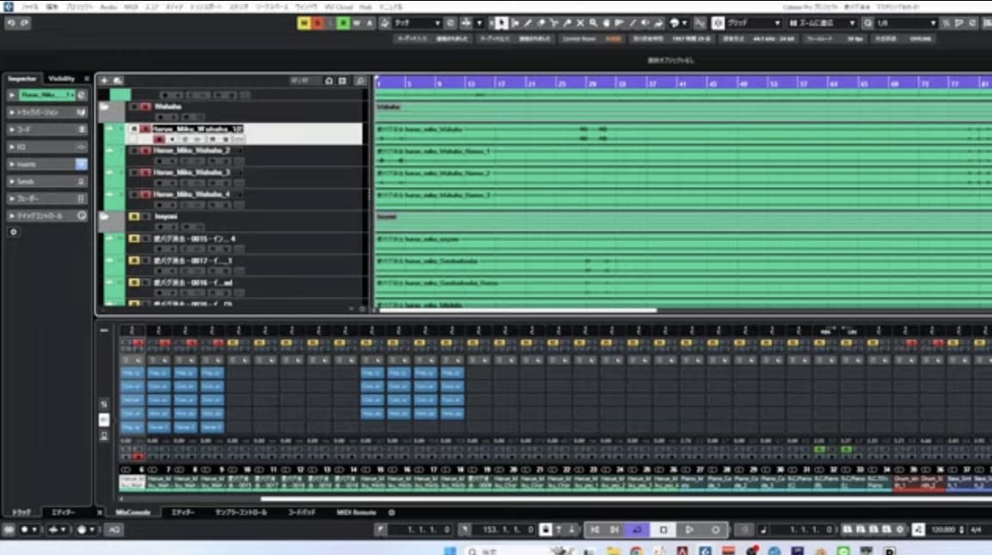
Task: Select the Erase tool in toolbar
Action: coord(541,23)
